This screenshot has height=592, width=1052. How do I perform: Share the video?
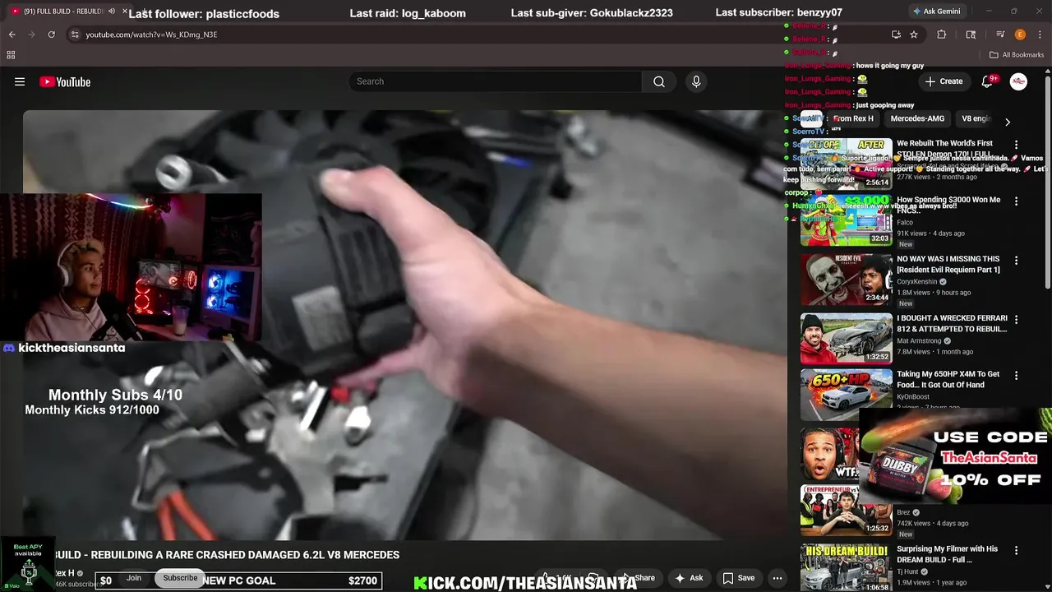click(639, 578)
